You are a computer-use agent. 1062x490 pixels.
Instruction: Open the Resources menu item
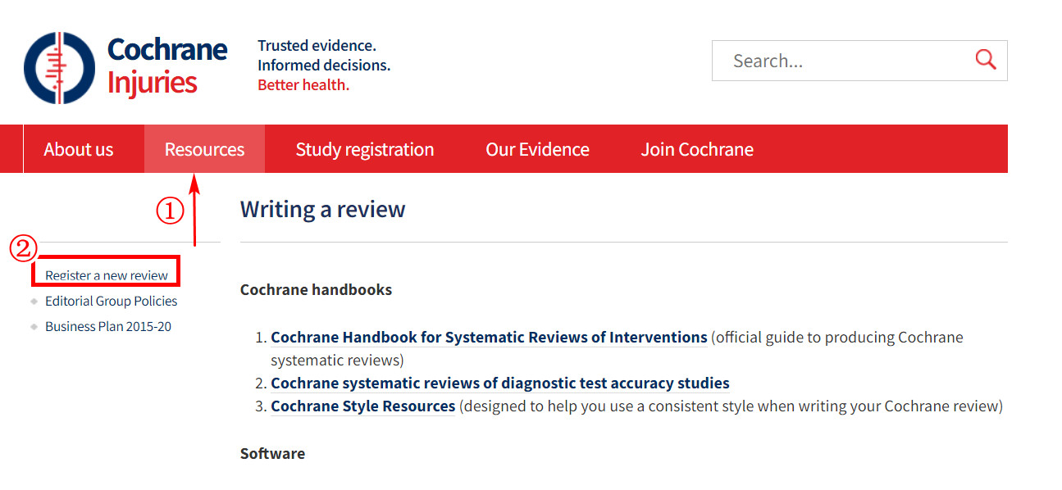tap(204, 149)
